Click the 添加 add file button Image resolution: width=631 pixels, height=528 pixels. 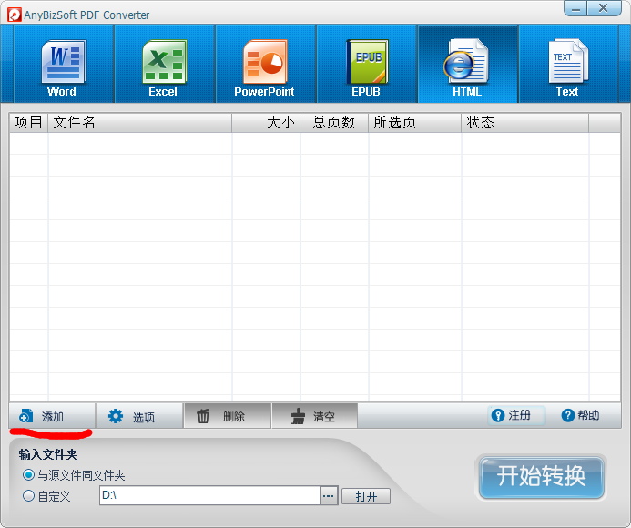pyautogui.click(x=52, y=416)
